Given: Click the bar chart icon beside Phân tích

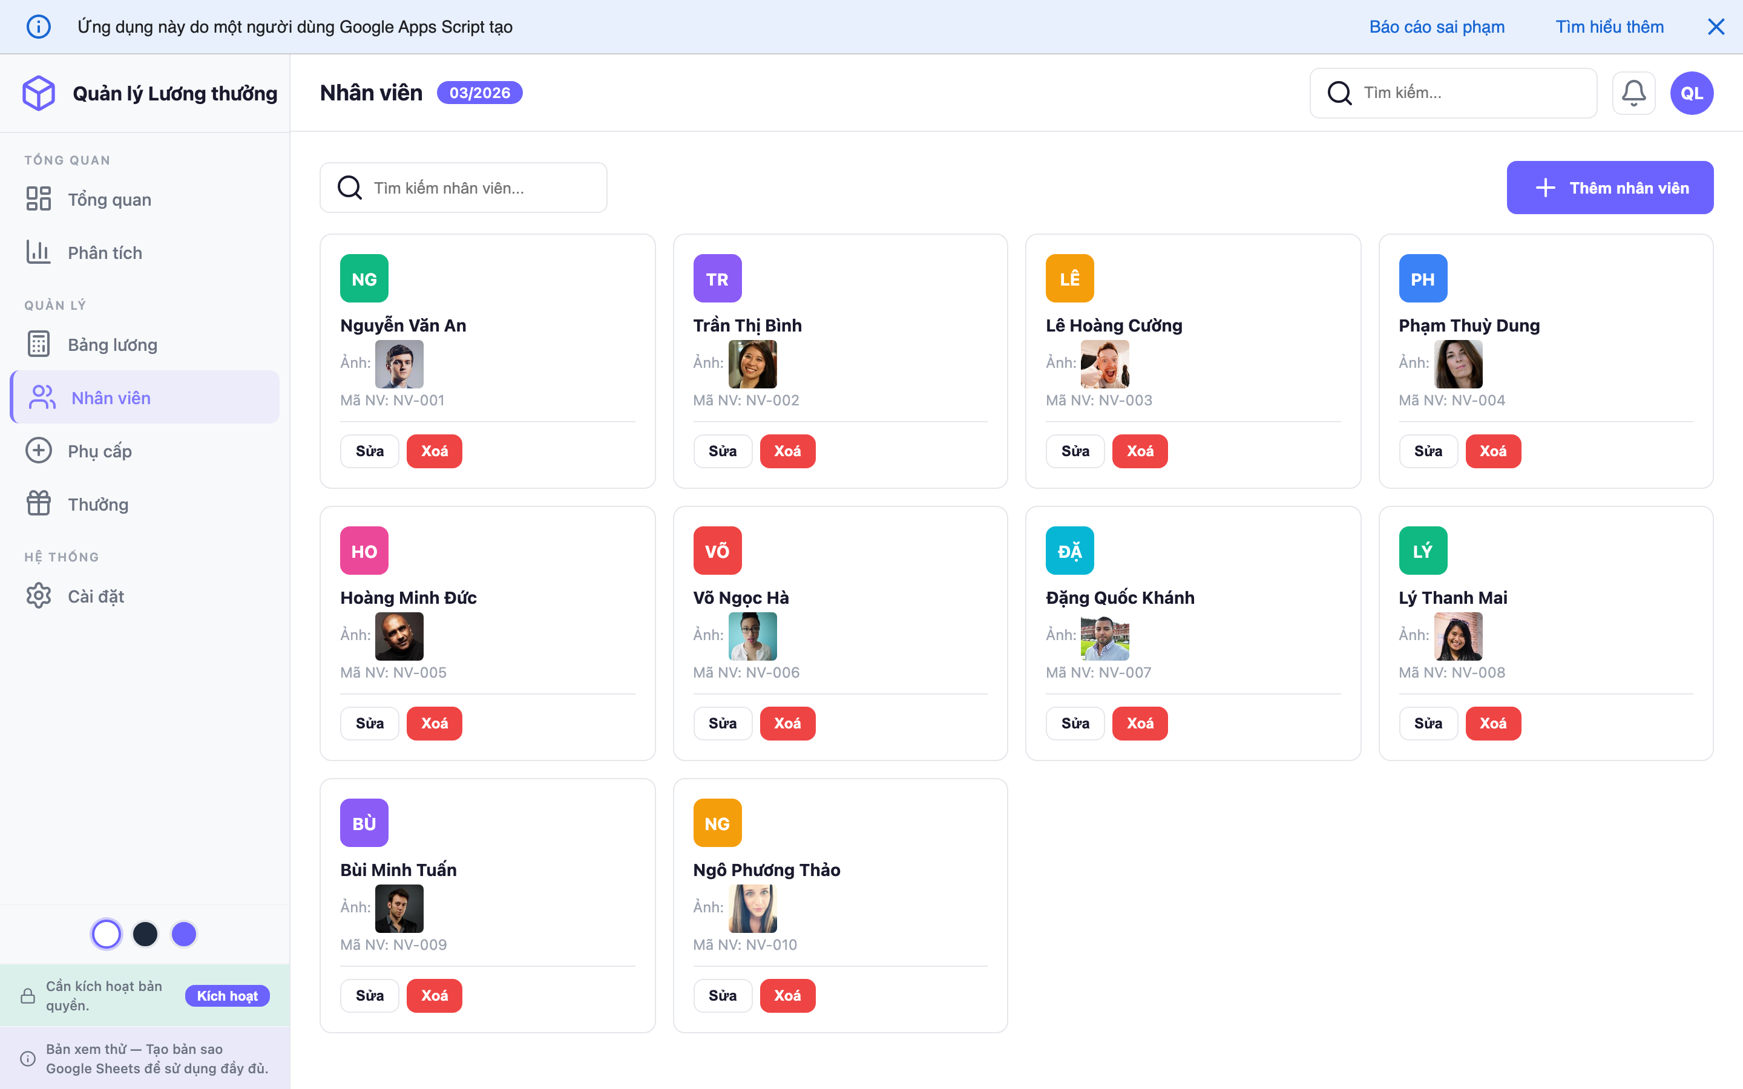Looking at the screenshot, I should (x=39, y=252).
